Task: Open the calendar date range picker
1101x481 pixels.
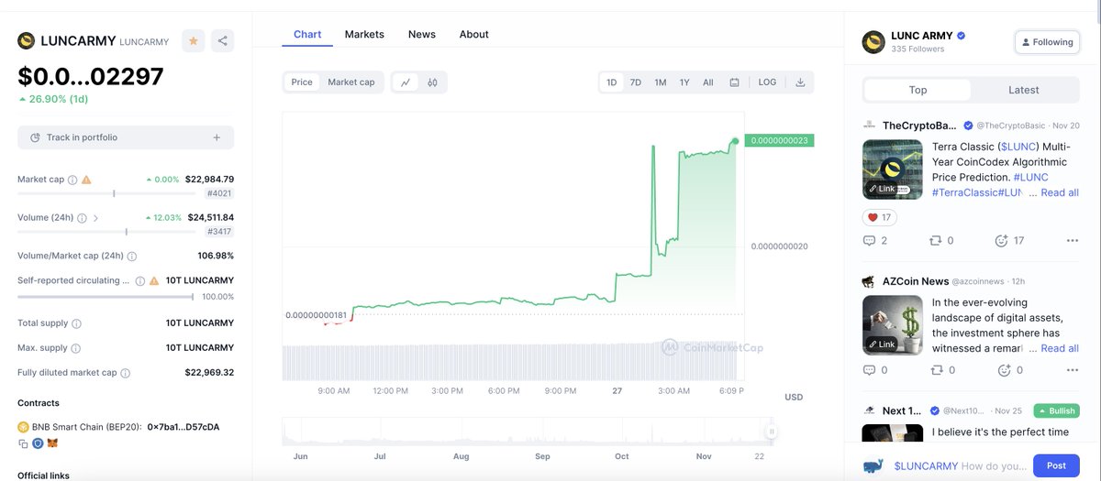Action: point(734,82)
